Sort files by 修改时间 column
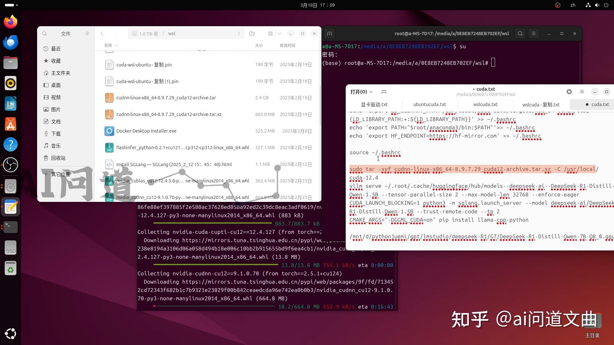This screenshot has width=614, height=345. click(x=287, y=45)
